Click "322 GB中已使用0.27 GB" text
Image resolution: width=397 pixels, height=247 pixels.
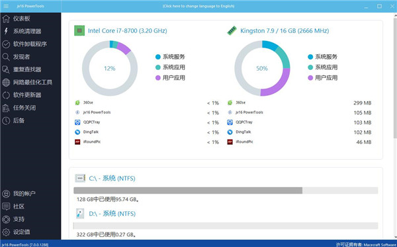coord(106,234)
